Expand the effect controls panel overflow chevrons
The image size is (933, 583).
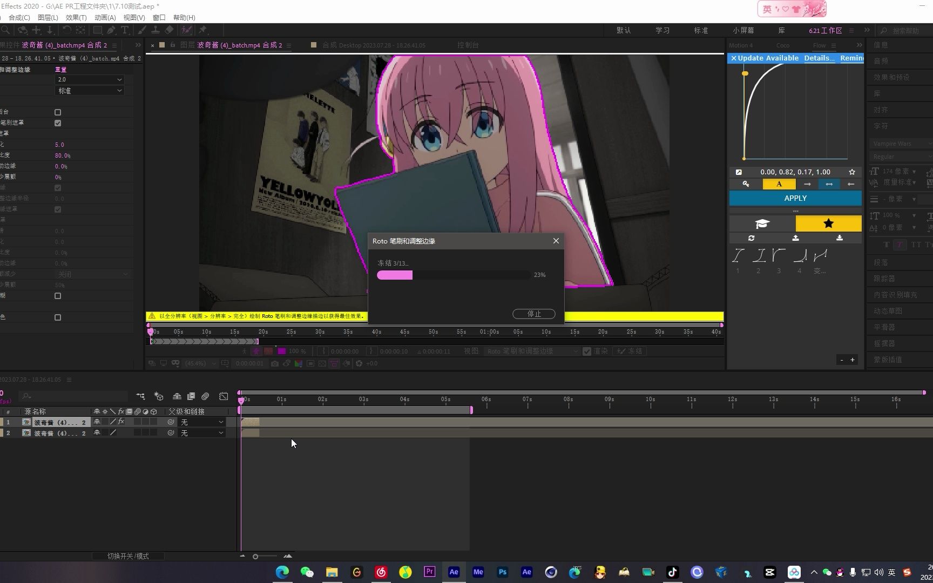click(138, 45)
